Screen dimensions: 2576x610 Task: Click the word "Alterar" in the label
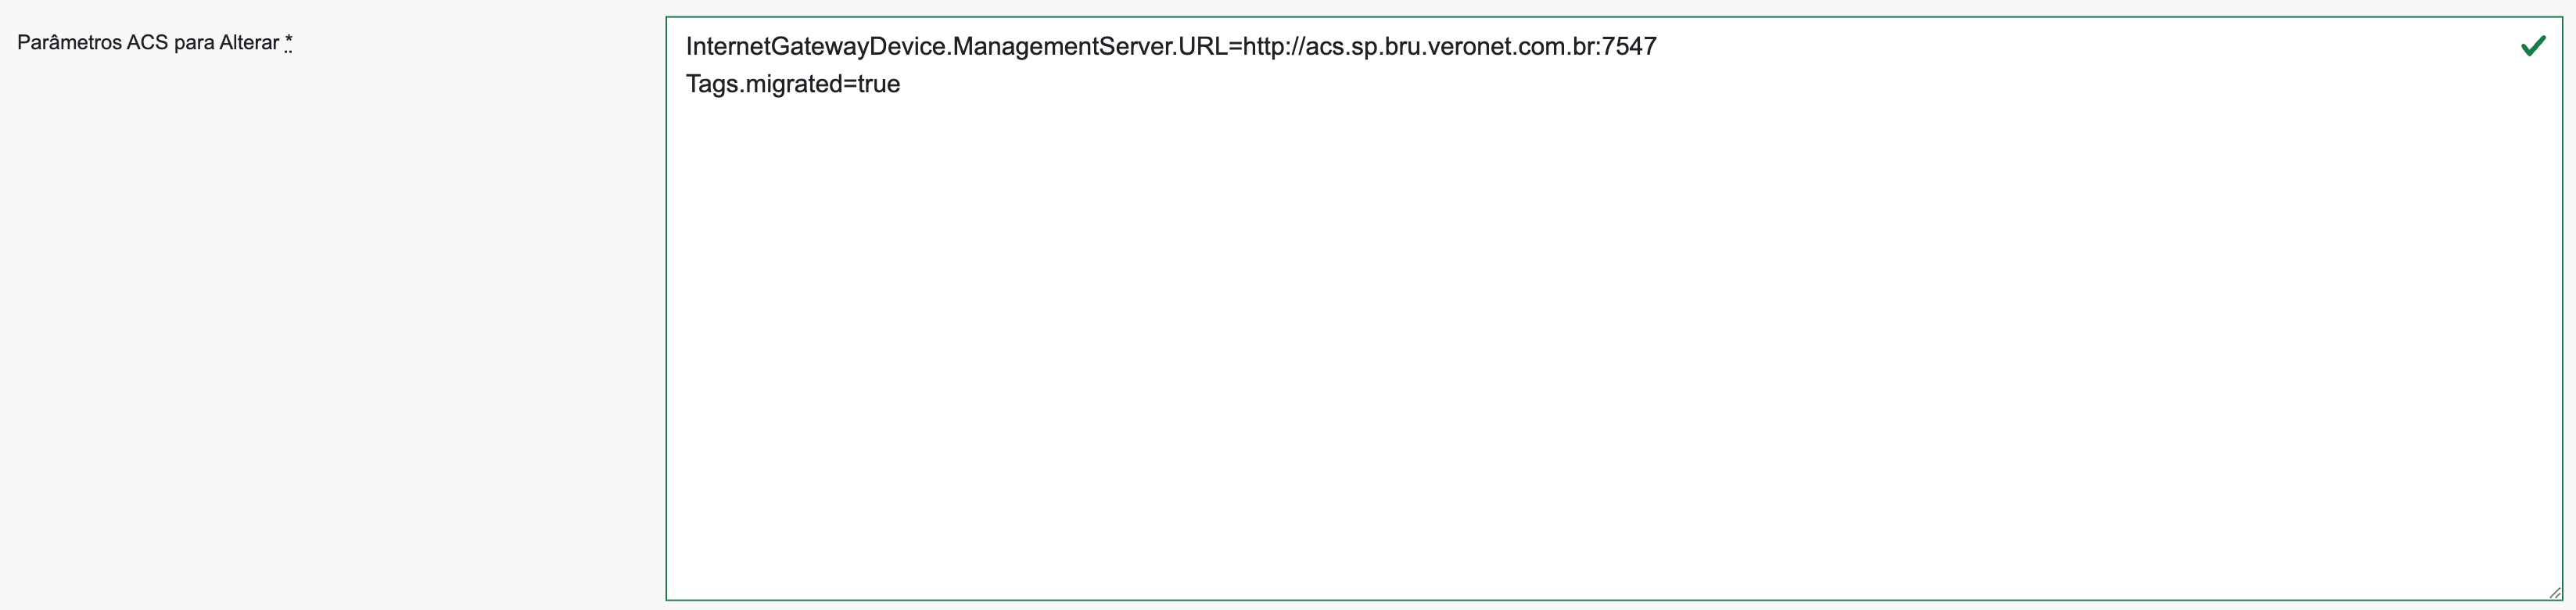tap(249, 43)
